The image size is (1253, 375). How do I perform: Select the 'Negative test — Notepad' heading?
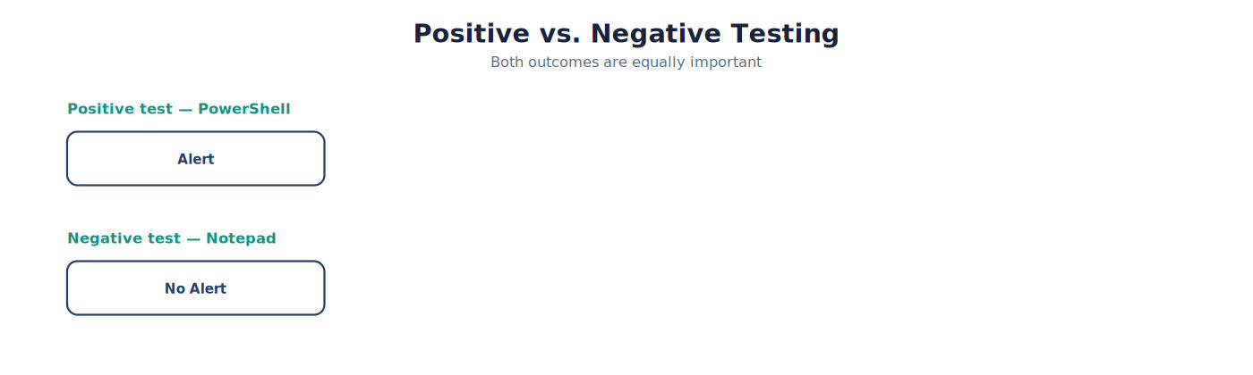[171, 238]
